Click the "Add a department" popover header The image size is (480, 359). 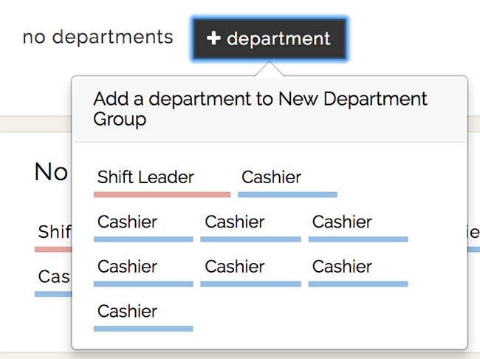click(260, 109)
